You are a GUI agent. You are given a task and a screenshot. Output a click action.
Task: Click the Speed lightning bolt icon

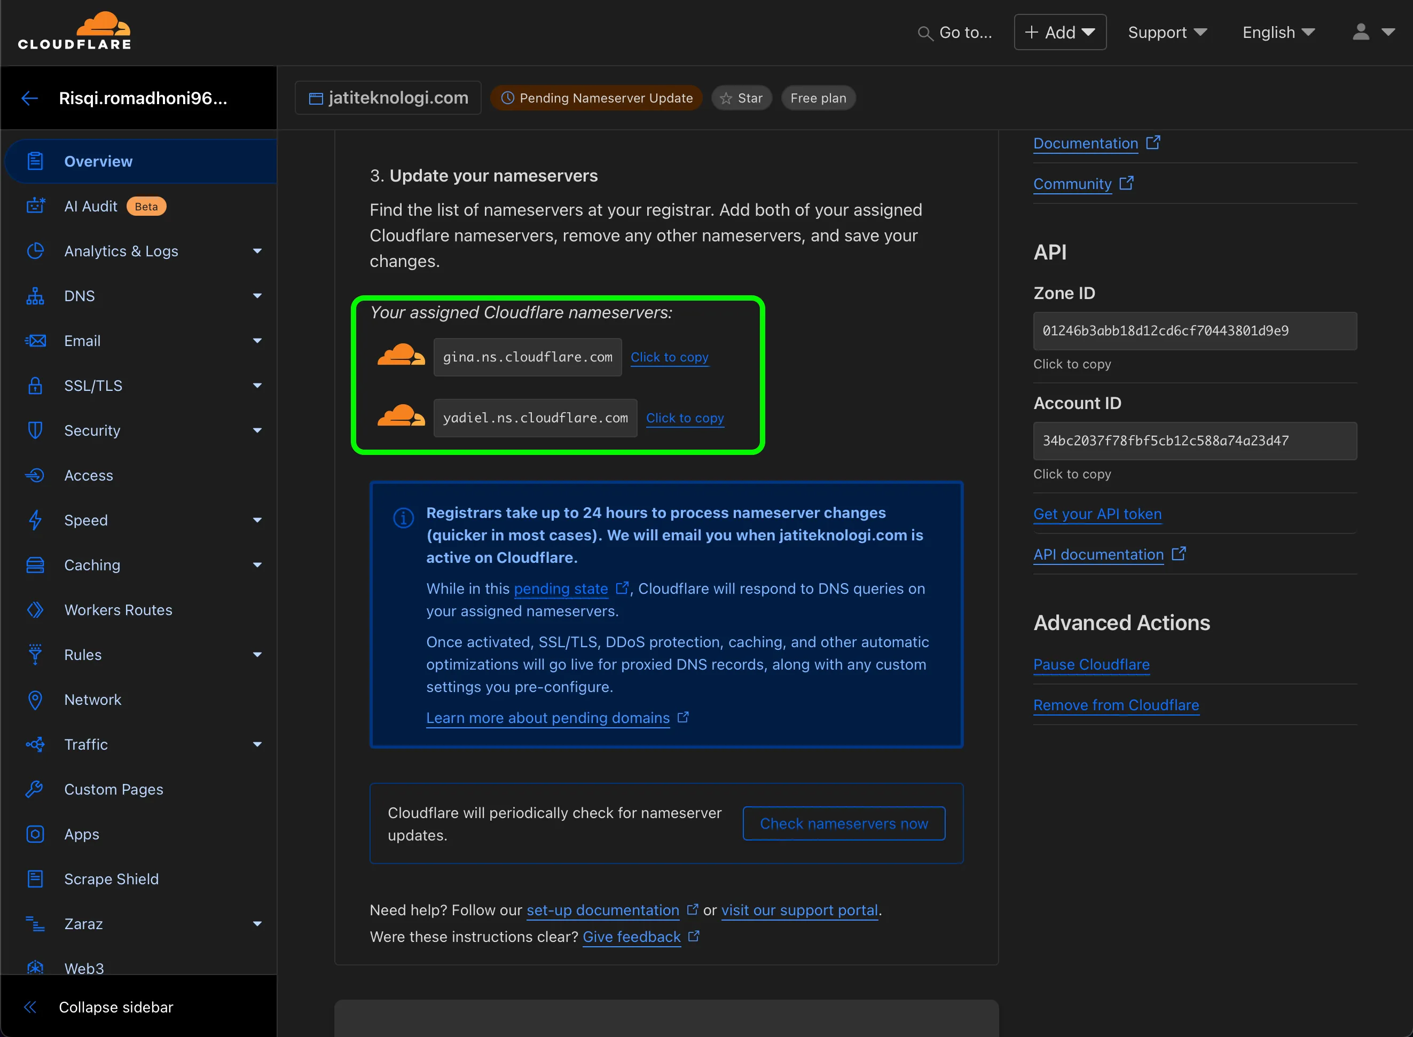(x=35, y=520)
